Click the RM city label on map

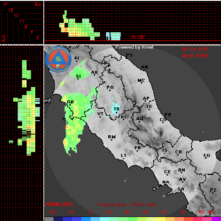[x=112, y=137]
